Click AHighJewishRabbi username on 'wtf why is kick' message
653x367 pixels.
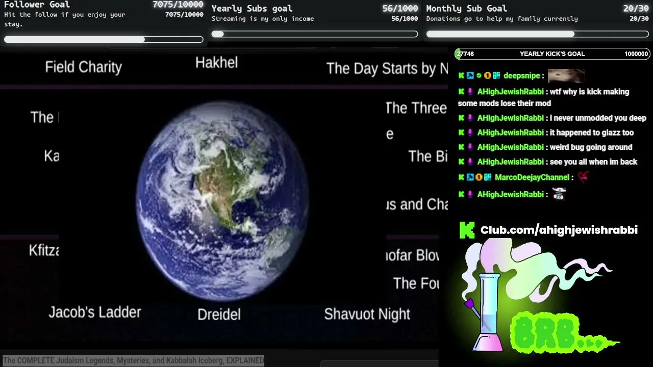[x=510, y=92]
